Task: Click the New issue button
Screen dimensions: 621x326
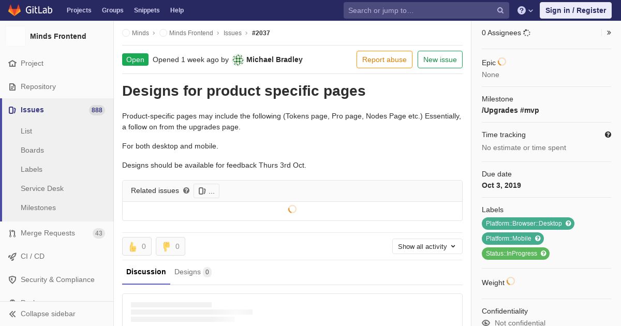Action: [440, 60]
